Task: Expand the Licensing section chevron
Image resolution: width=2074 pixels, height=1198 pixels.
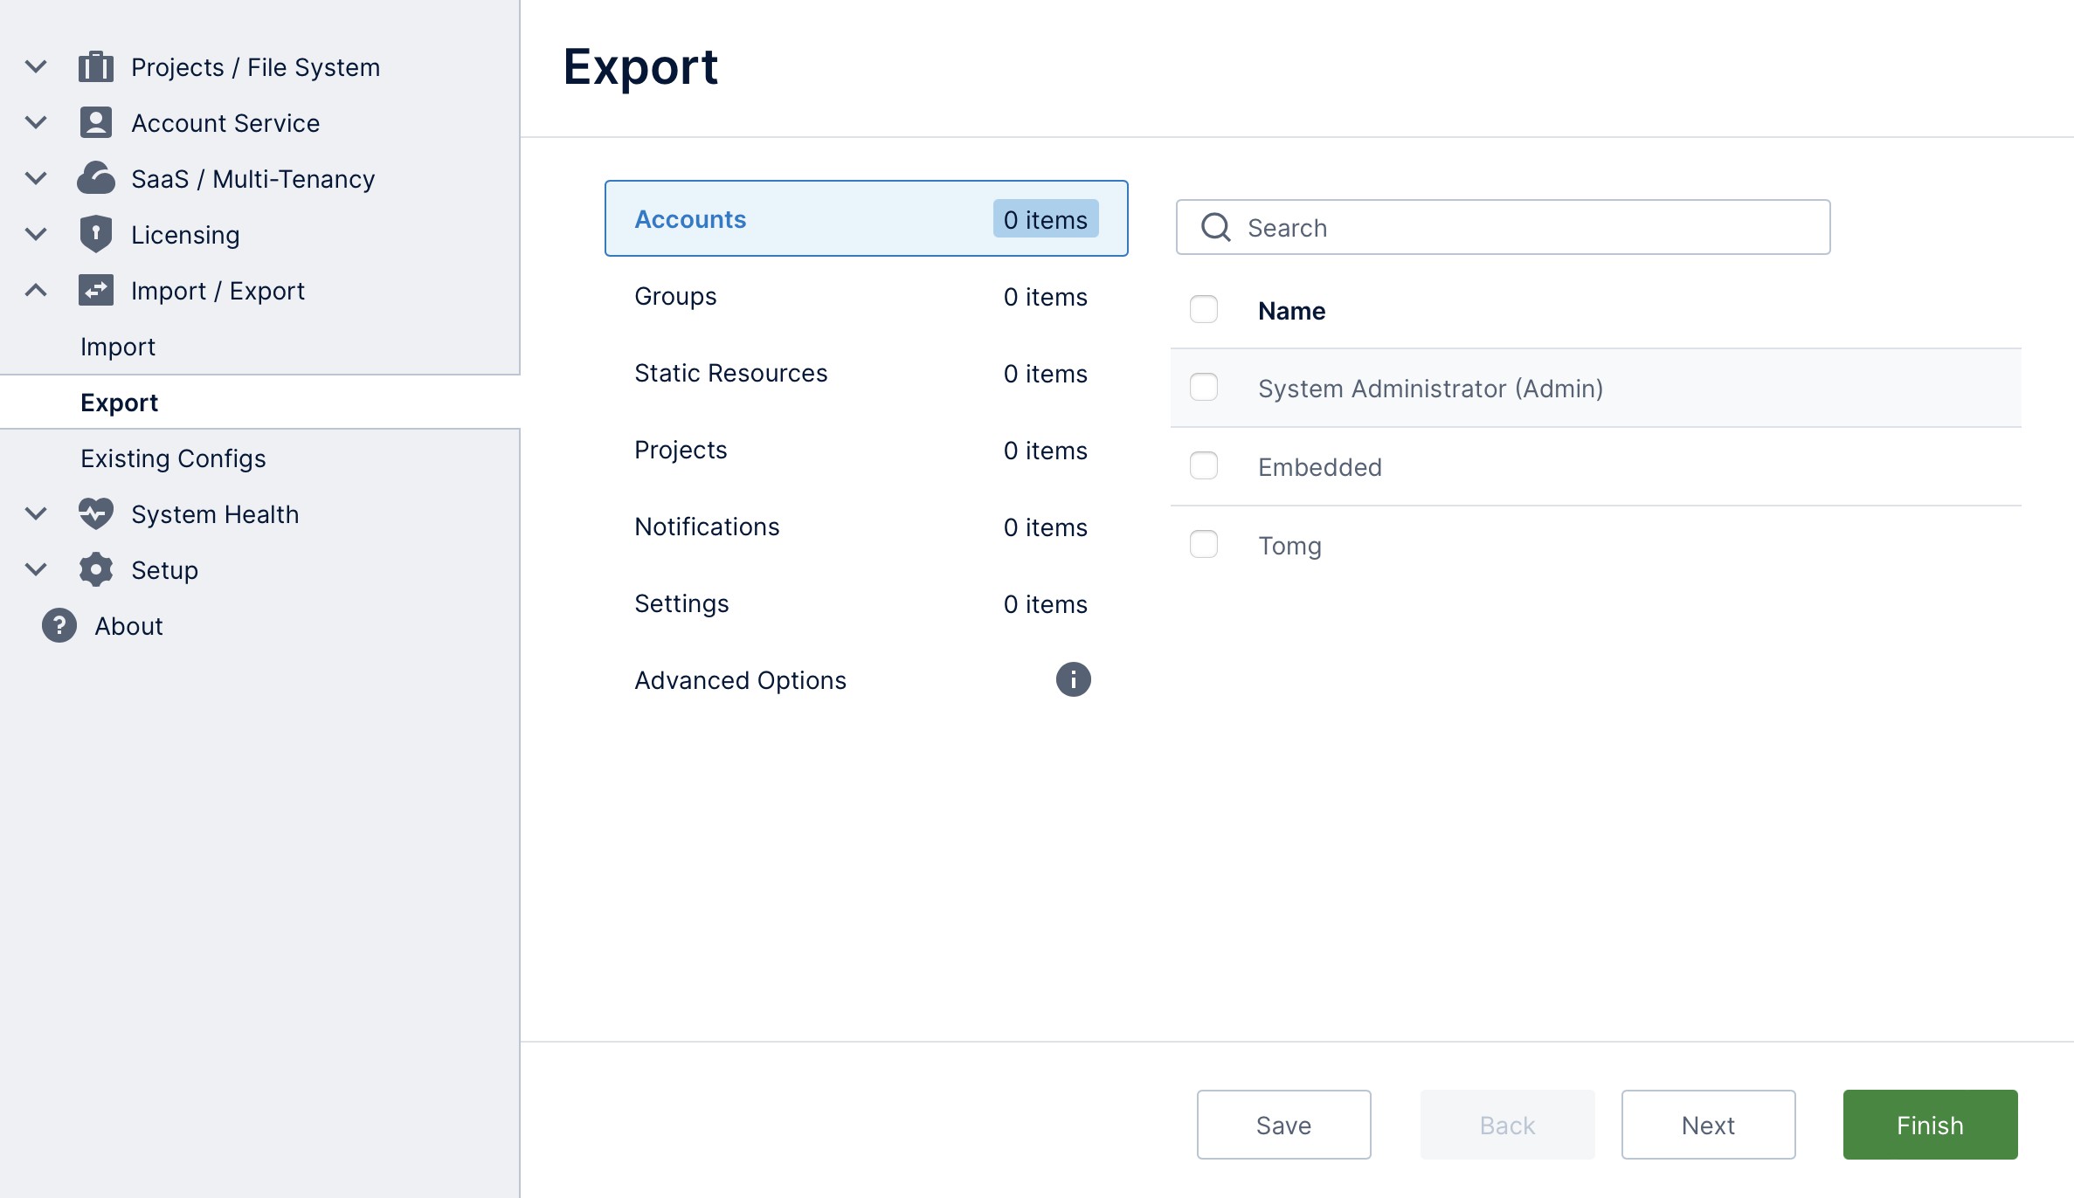Action: pos(36,234)
